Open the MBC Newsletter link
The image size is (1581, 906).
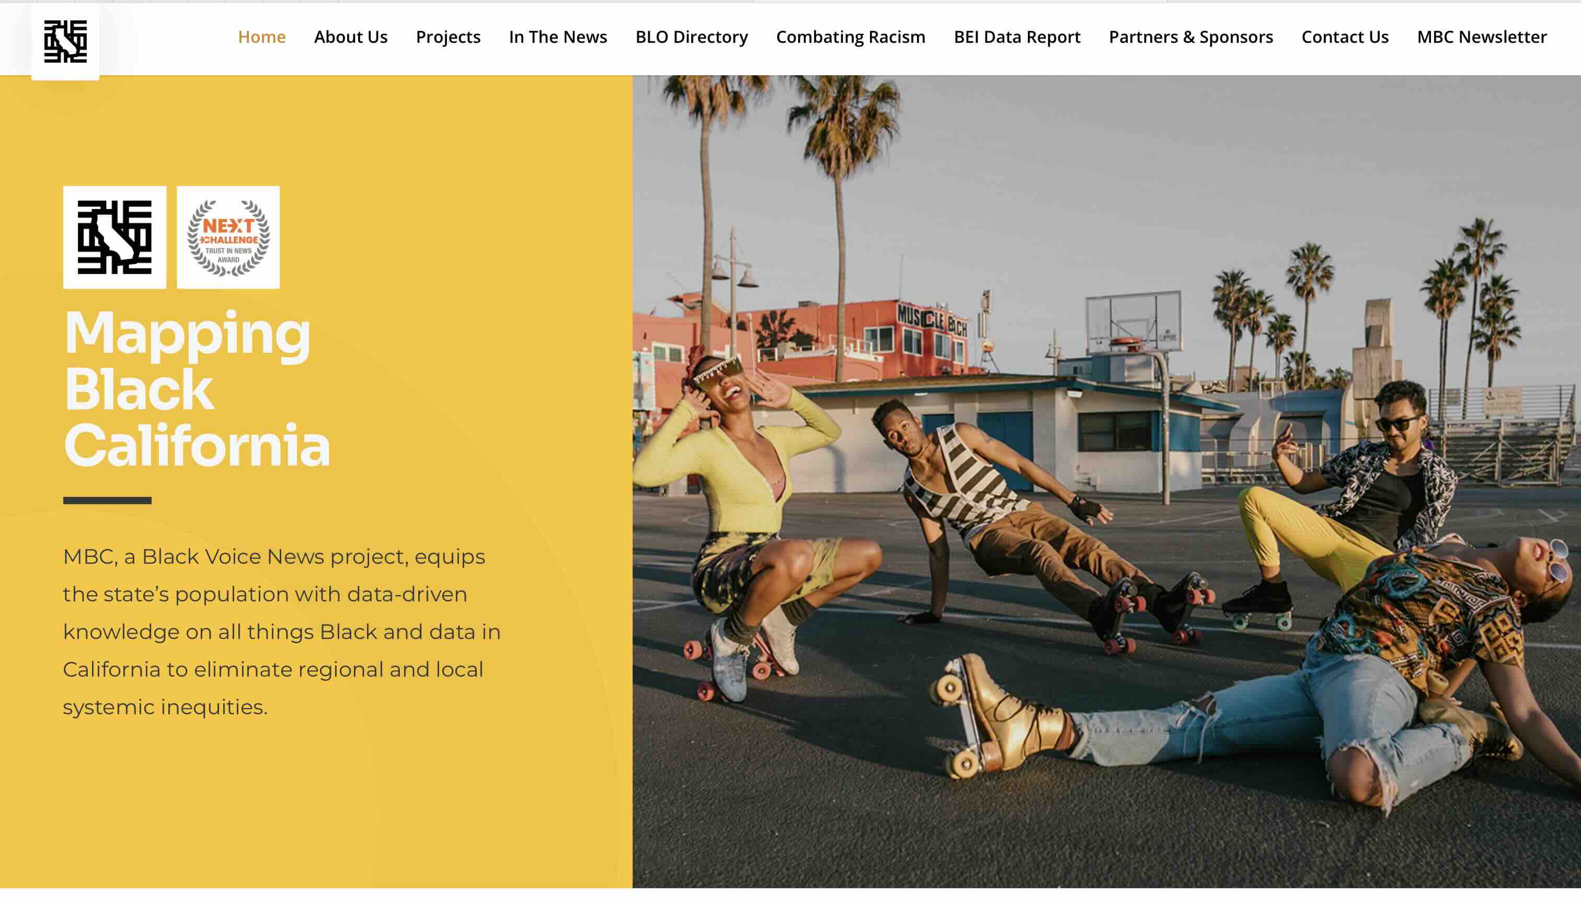(x=1482, y=37)
